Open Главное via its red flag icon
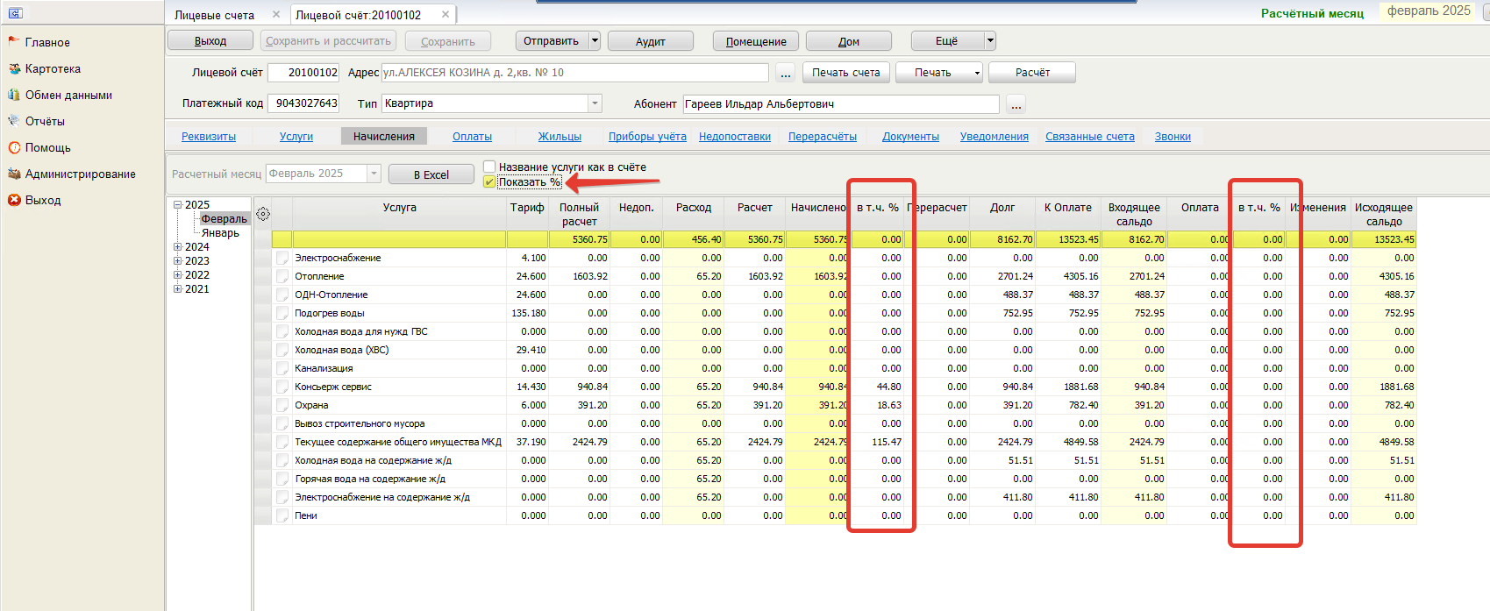 (14, 41)
